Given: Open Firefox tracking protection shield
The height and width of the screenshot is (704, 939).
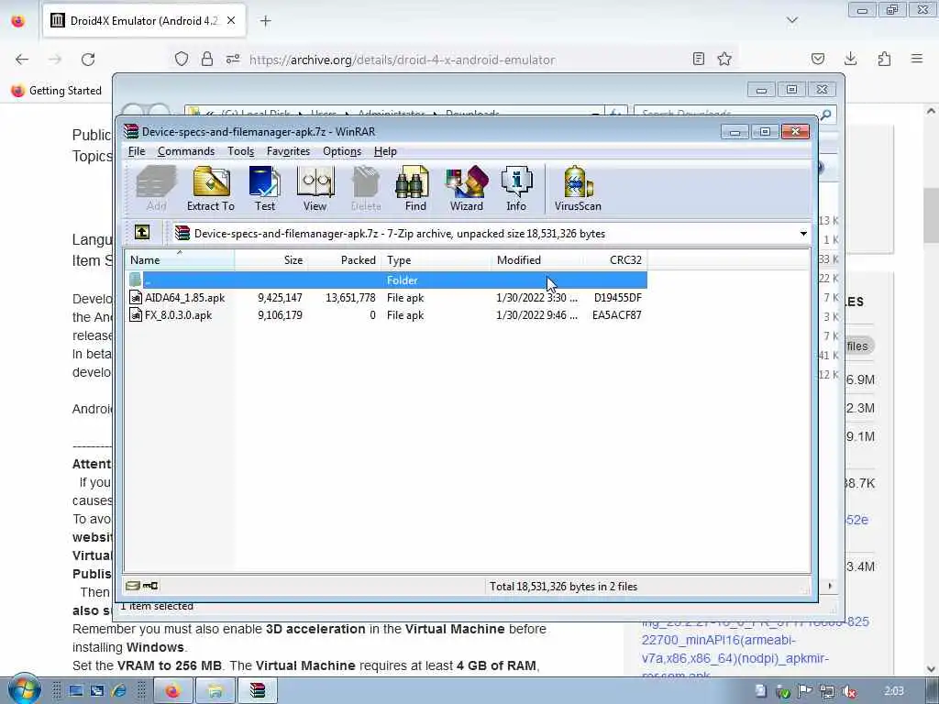Looking at the screenshot, I should point(182,60).
